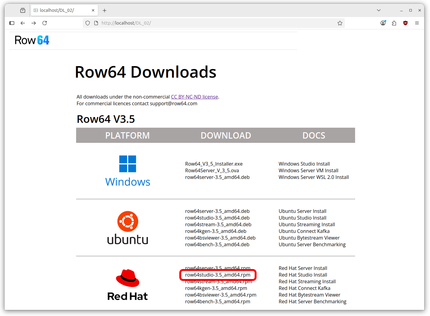The image size is (430, 316).
Task: Open the uBlock Origin shield icon
Action: point(405,23)
